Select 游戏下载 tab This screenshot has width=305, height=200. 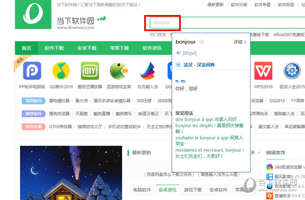(x=193, y=190)
